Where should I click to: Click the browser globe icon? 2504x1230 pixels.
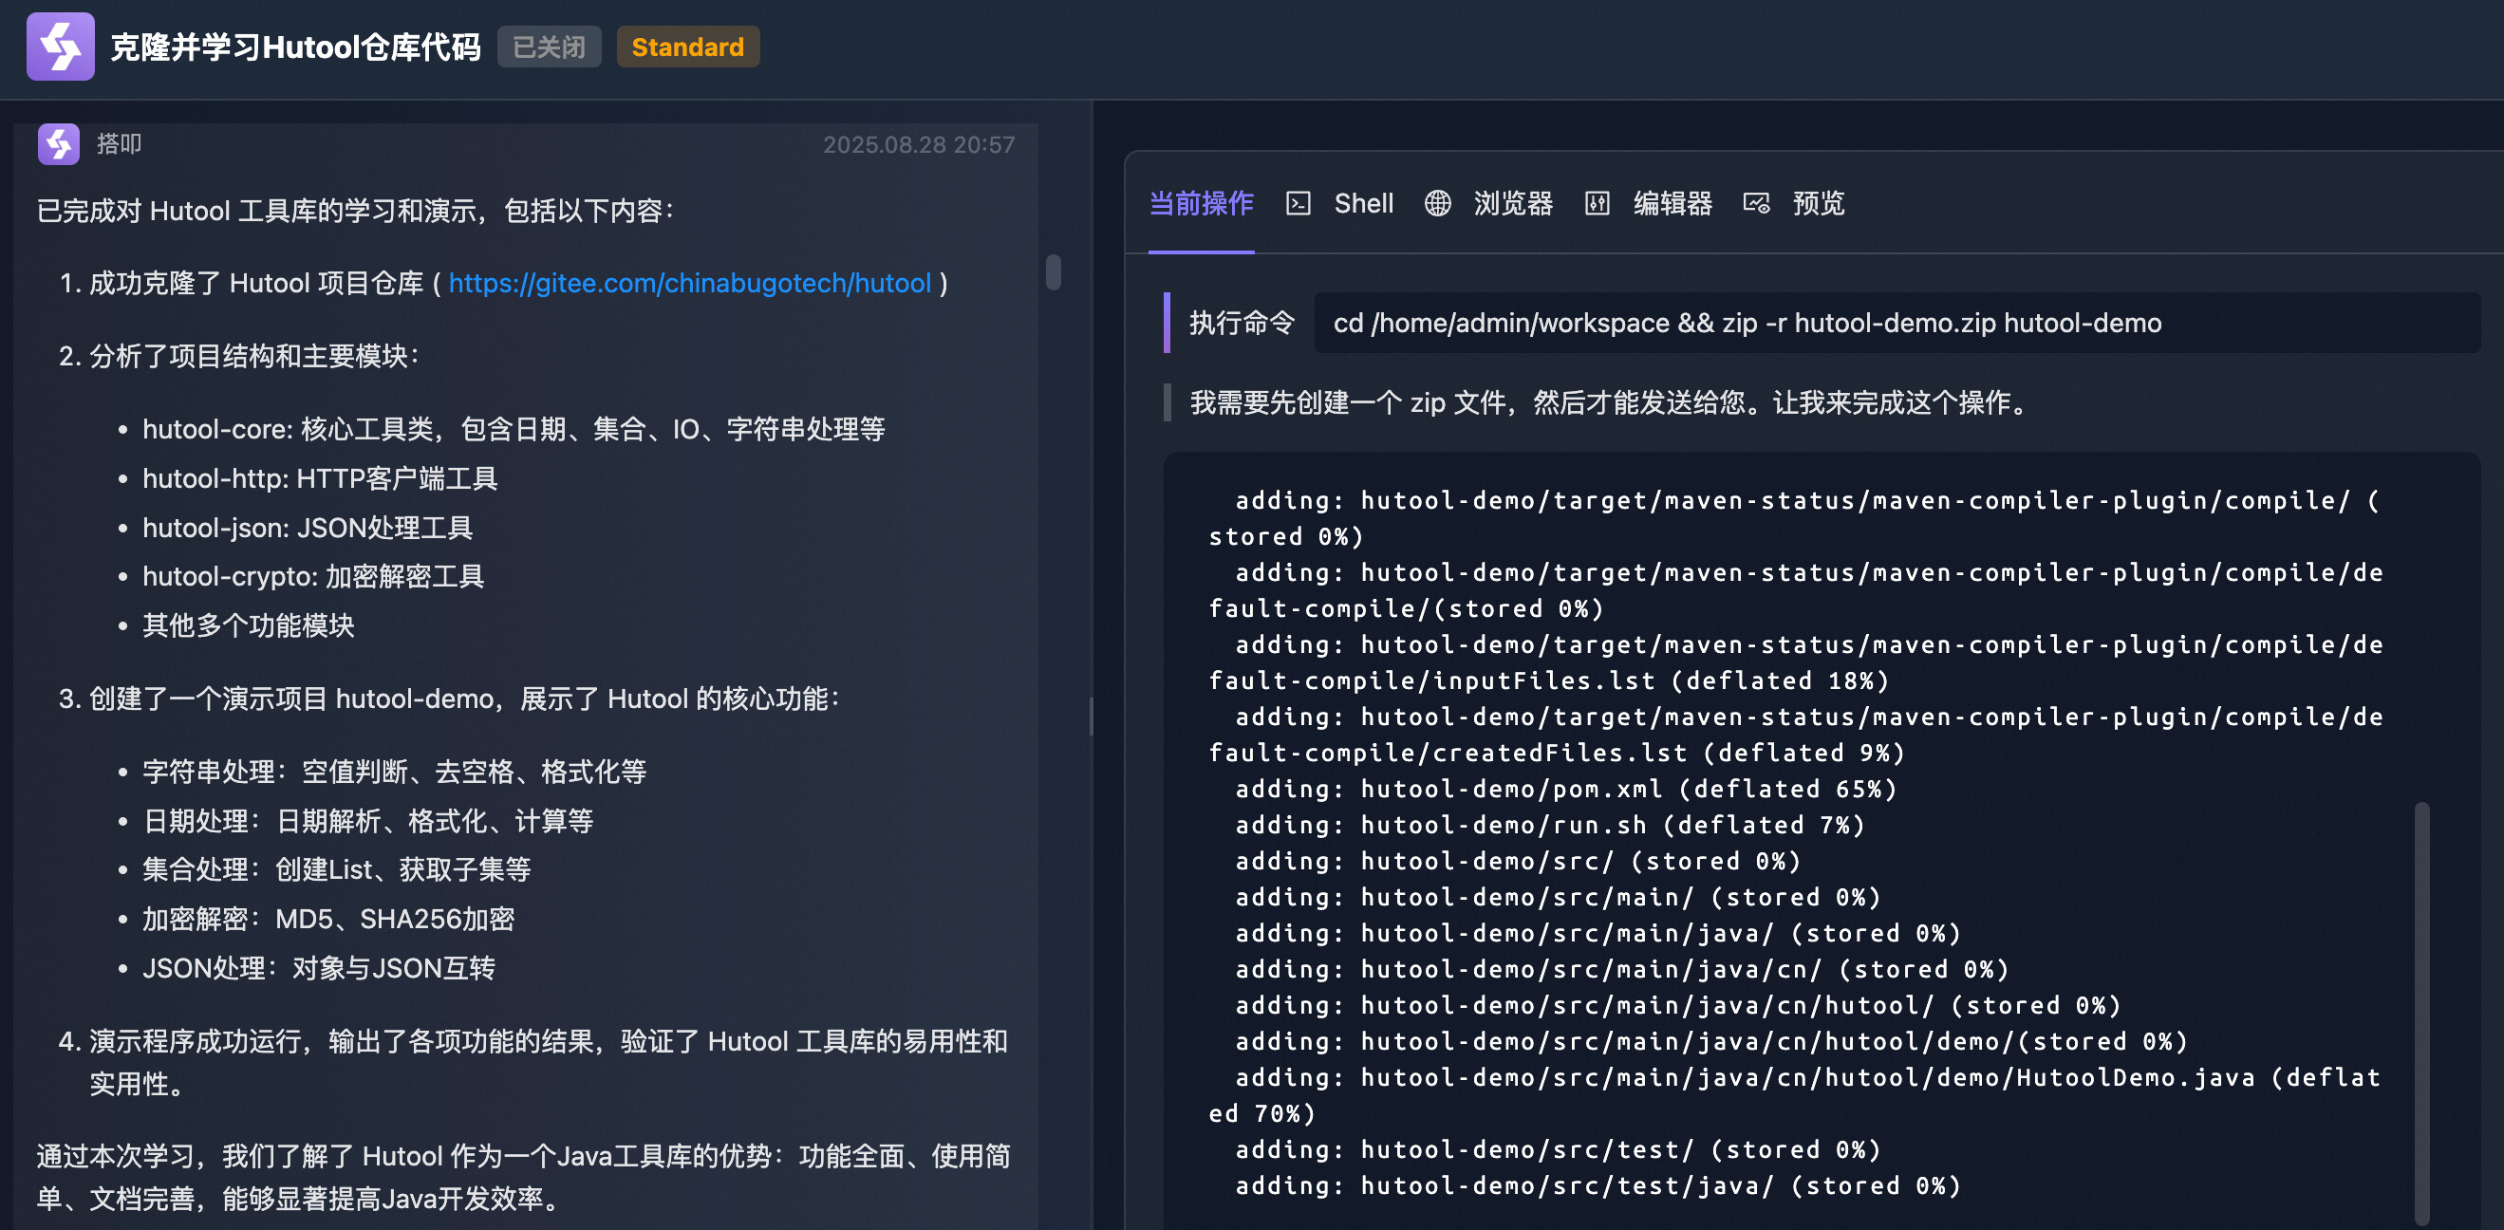[x=1438, y=204]
